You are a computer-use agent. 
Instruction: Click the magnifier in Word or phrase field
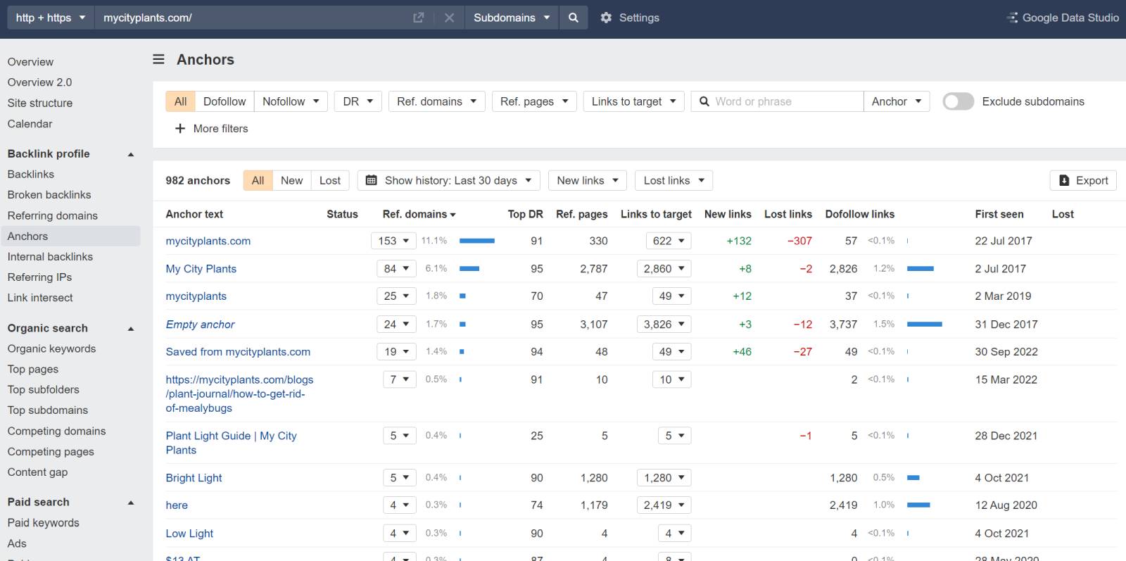(x=704, y=101)
